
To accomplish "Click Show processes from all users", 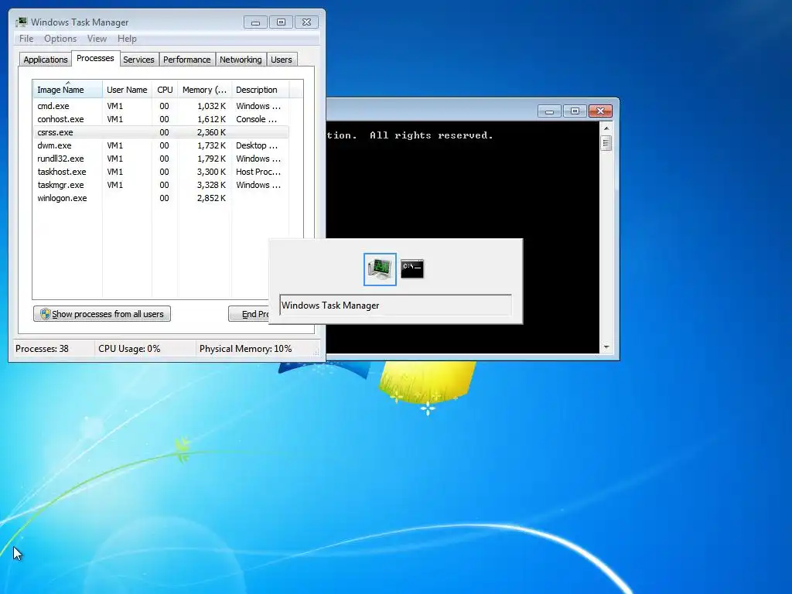I will tap(102, 314).
